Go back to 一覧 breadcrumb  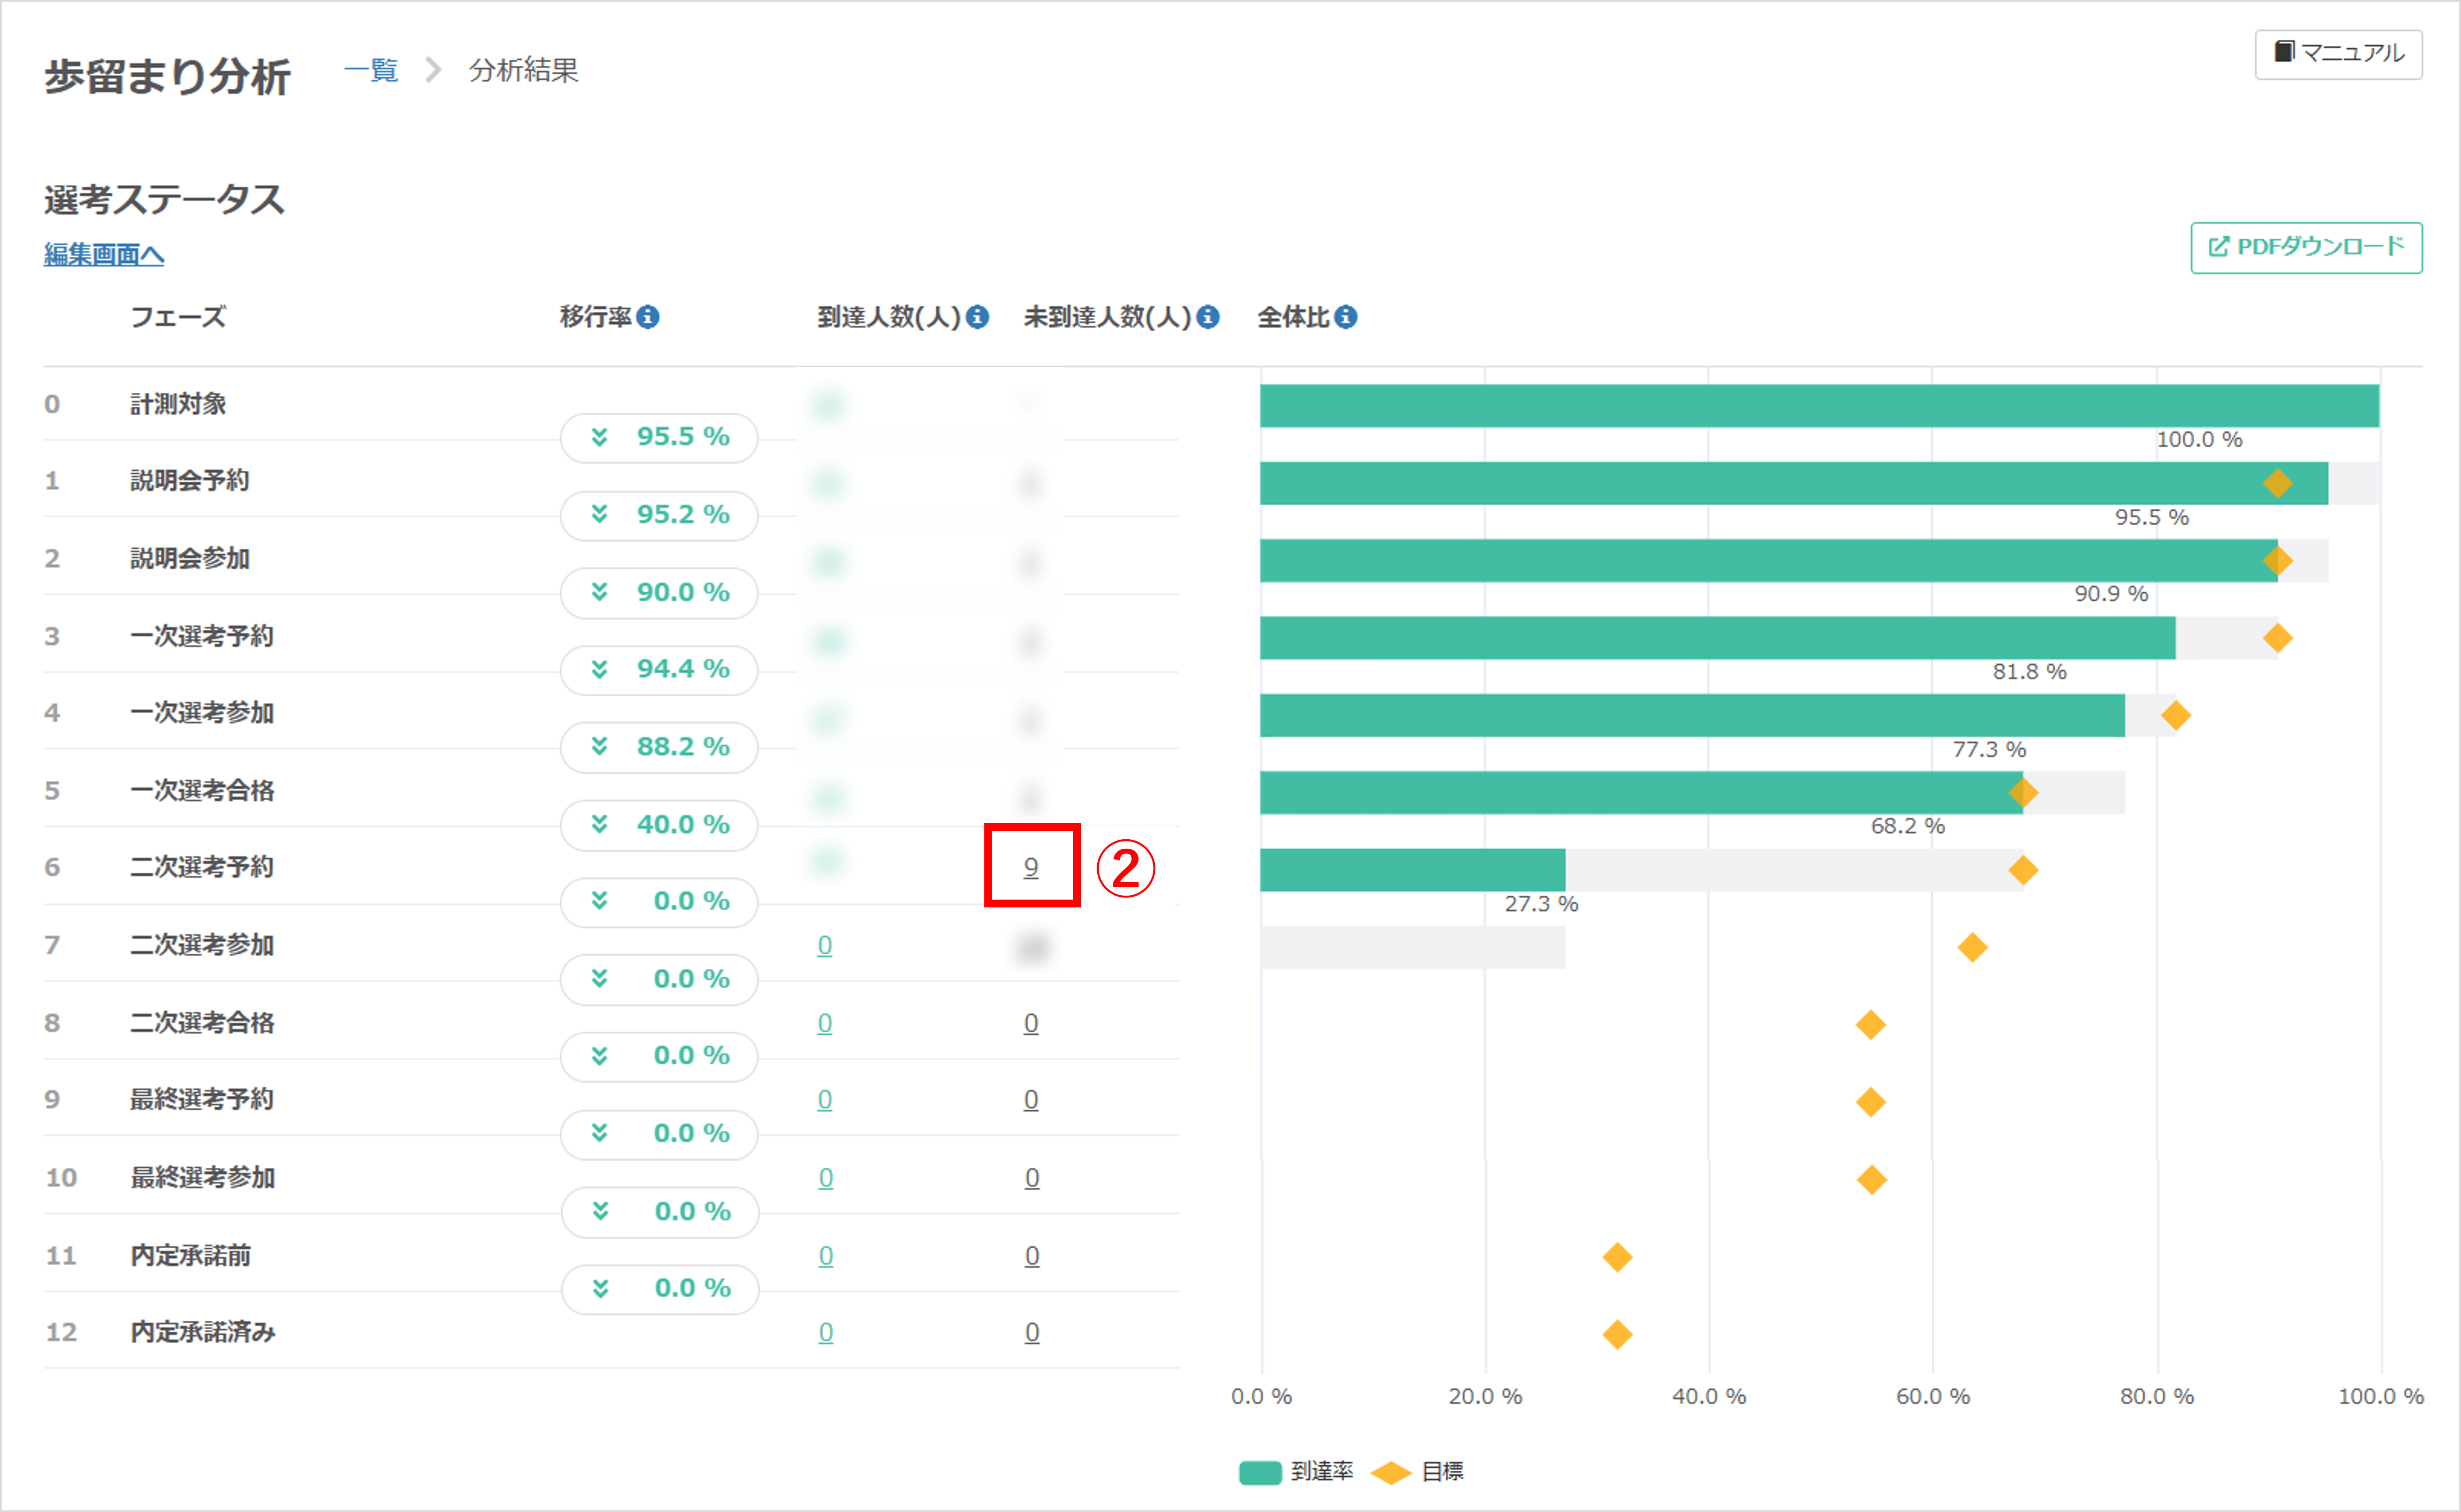(x=371, y=70)
